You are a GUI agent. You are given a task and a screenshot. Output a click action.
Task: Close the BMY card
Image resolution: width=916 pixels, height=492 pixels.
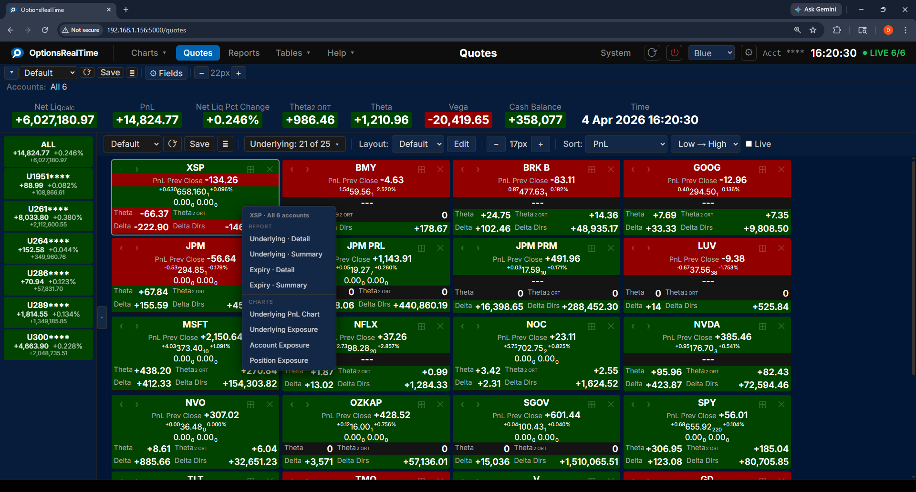coord(440,169)
